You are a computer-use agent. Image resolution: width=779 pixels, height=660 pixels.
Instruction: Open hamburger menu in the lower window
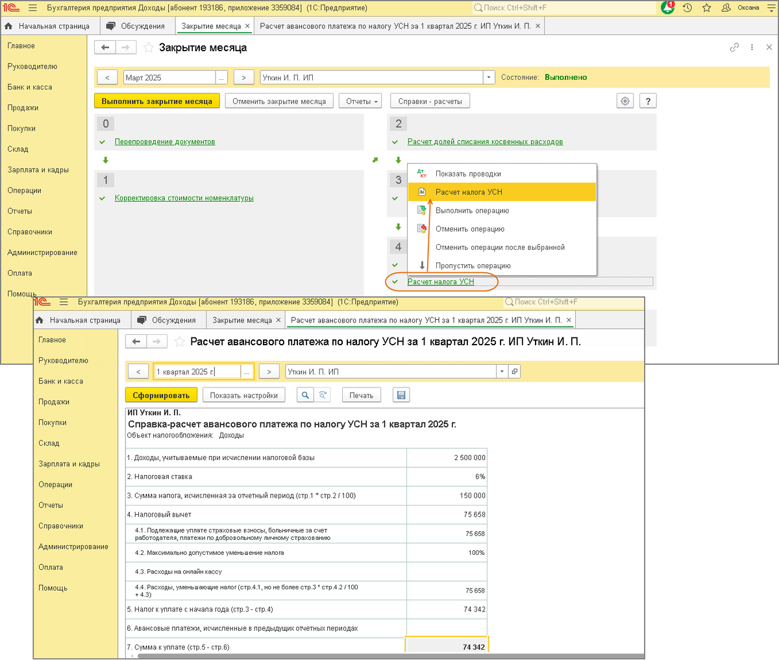(x=64, y=302)
